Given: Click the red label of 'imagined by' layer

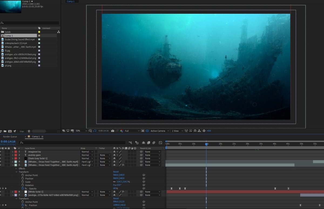Looking at the screenshot, I should click(x=16, y=152).
